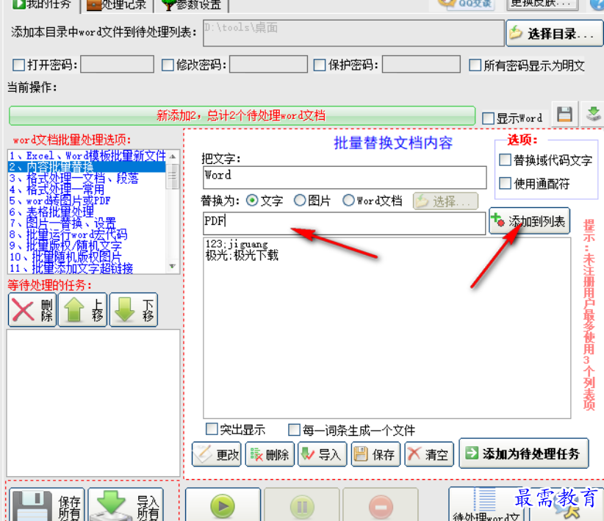Switch to 参数设置 tab

pos(191,5)
